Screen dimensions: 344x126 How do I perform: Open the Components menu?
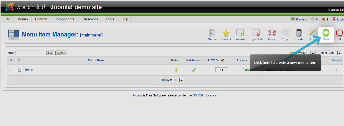pyautogui.click(x=64, y=19)
